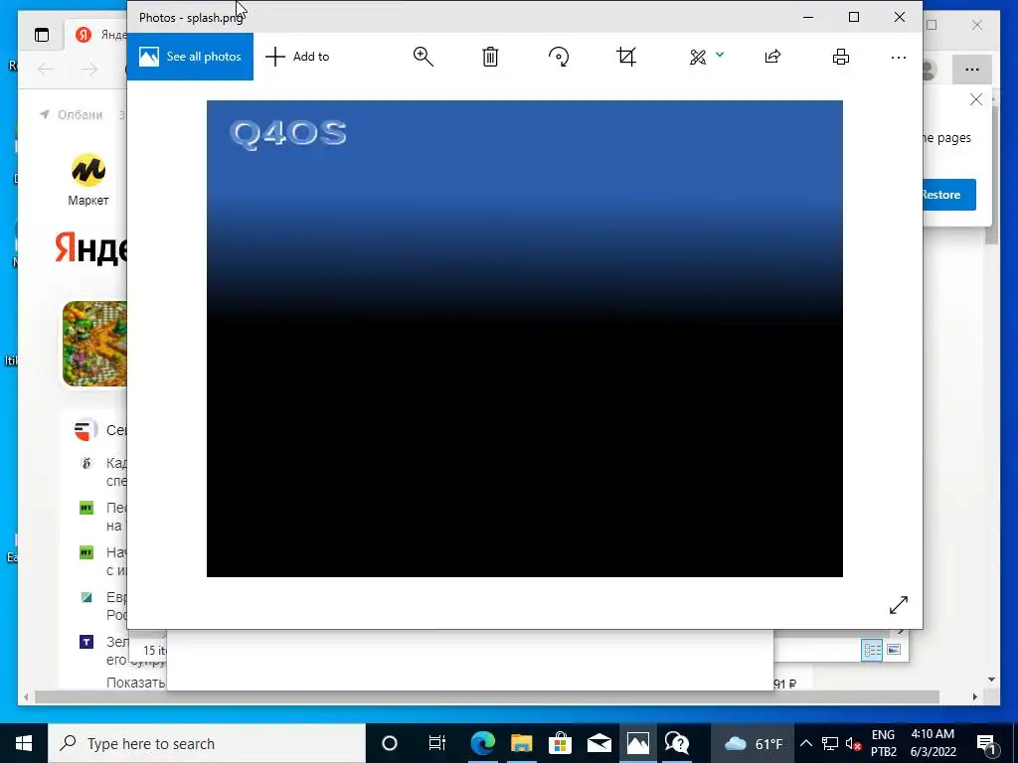The image size is (1018, 763).
Task: Open File Explorer from the taskbar
Action: click(x=521, y=743)
